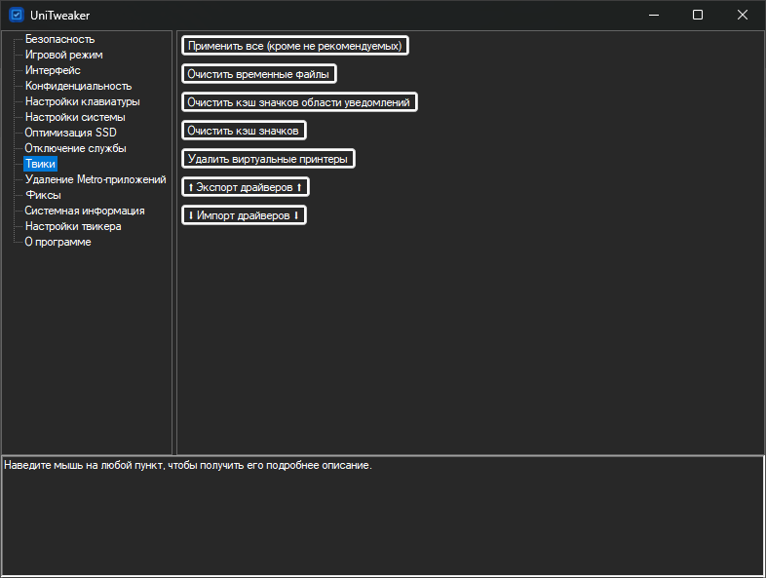This screenshot has height=578, width=766.
Task: Click the Экспорт драйверов button
Action: (x=246, y=187)
